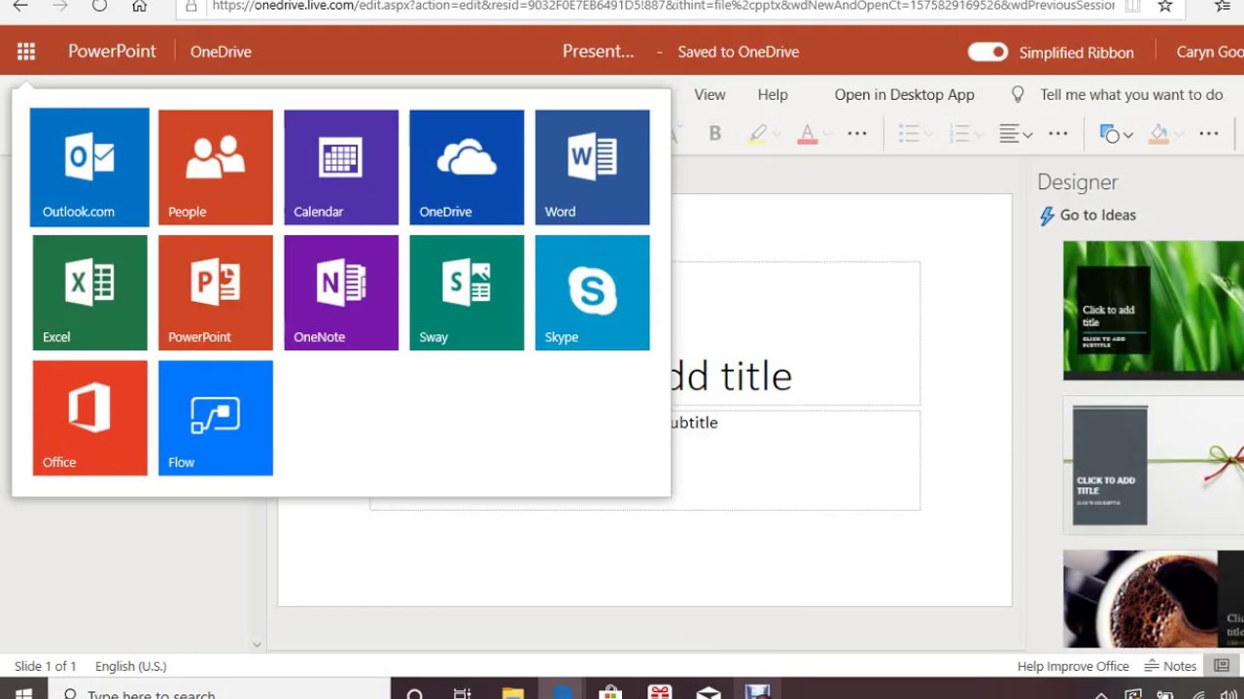Click the lightning bolt Ideas icon
The width and height of the screenshot is (1244, 699).
click(x=1047, y=216)
